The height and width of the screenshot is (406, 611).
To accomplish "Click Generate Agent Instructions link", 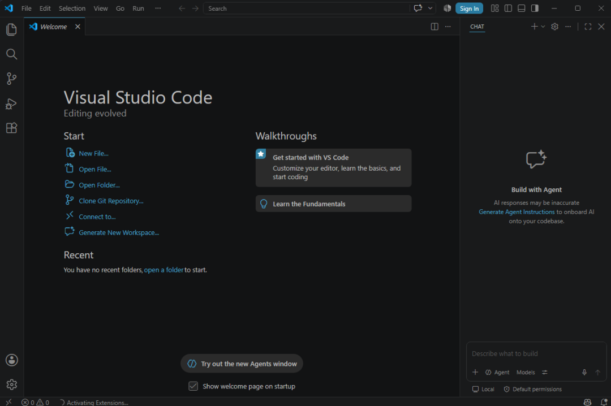I will tap(517, 211).
